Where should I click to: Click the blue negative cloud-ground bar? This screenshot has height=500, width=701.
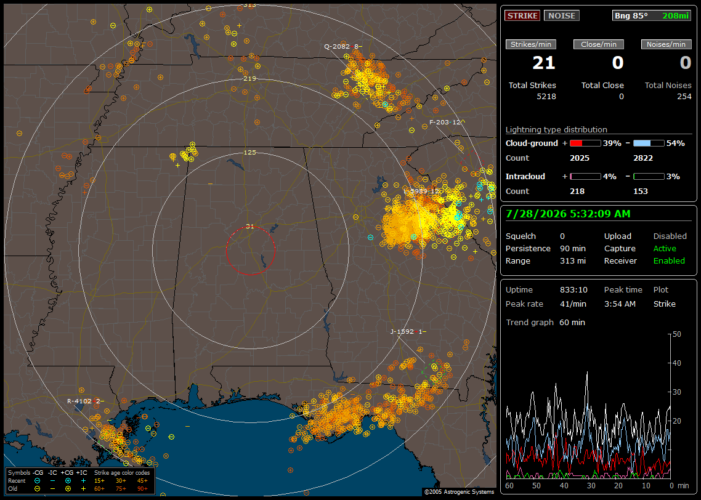pyautogui.click(x=648, y=143)
